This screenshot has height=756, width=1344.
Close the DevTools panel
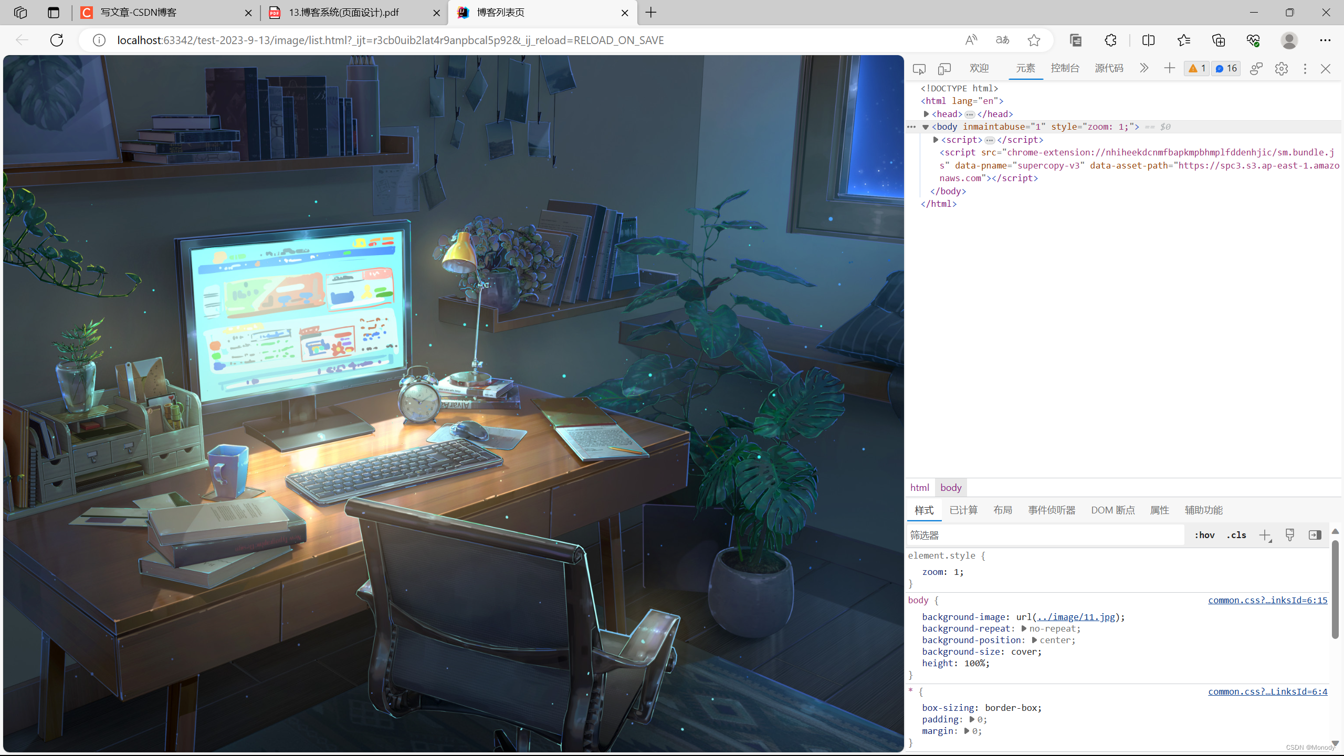(1326, 69)
